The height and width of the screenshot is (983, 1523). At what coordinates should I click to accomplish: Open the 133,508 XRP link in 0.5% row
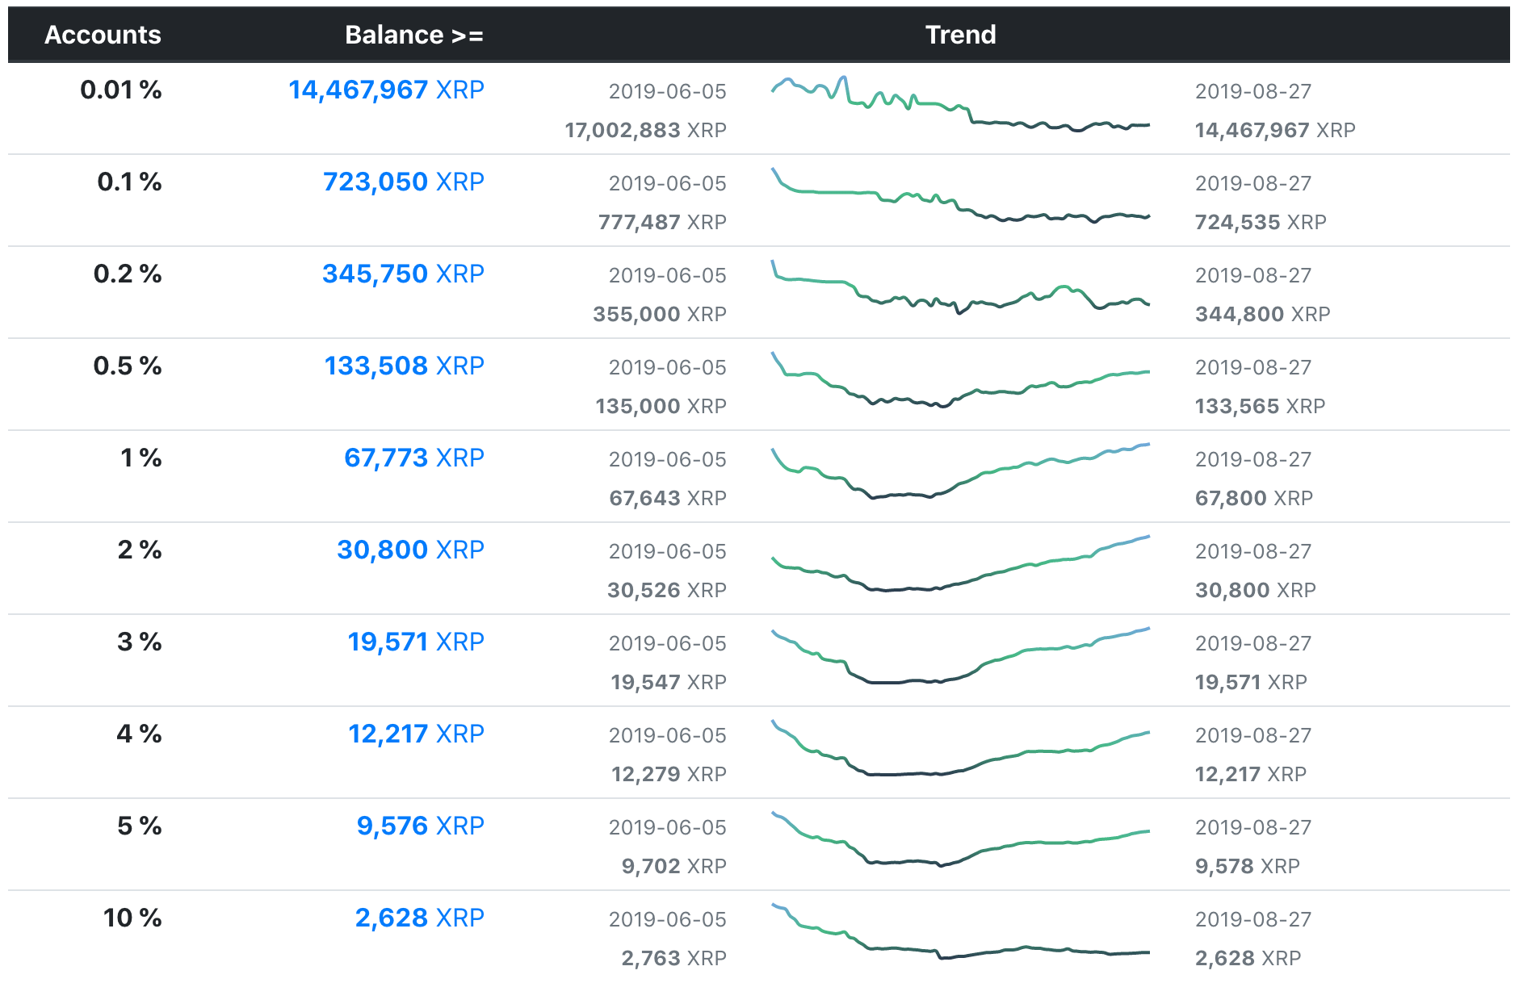[x=402, y=366]
